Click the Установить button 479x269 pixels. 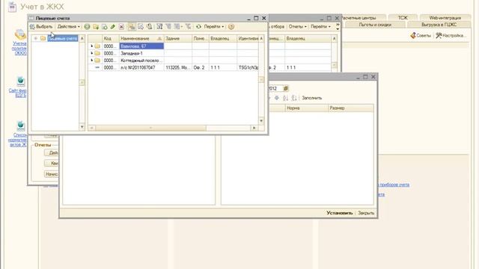339,213
